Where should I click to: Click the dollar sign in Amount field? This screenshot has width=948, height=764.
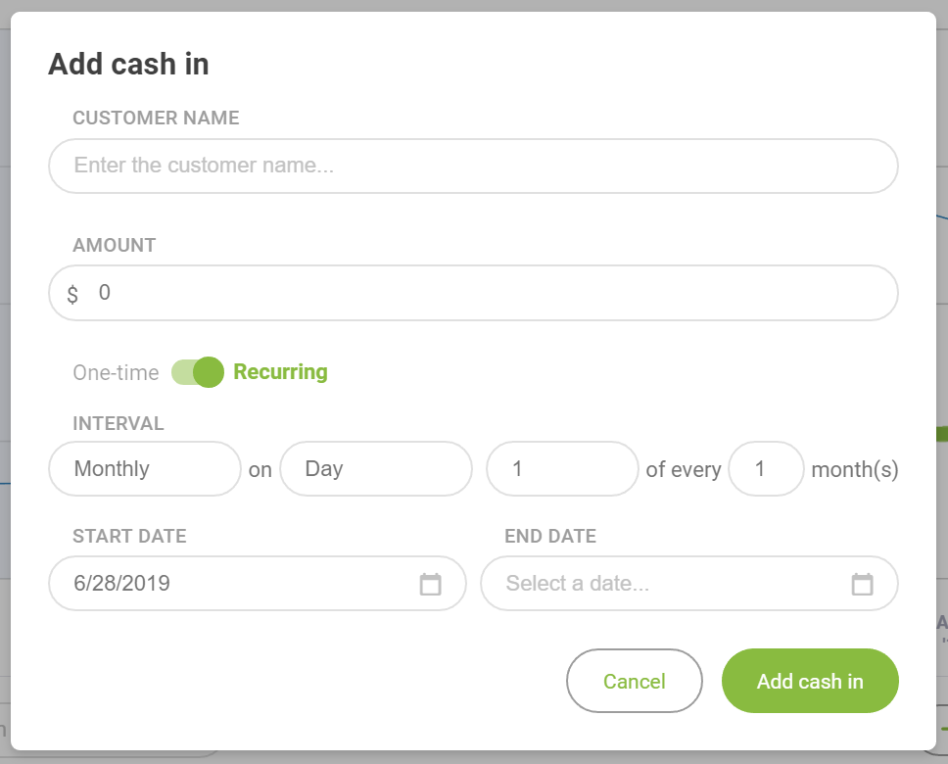tap(72, 294)
